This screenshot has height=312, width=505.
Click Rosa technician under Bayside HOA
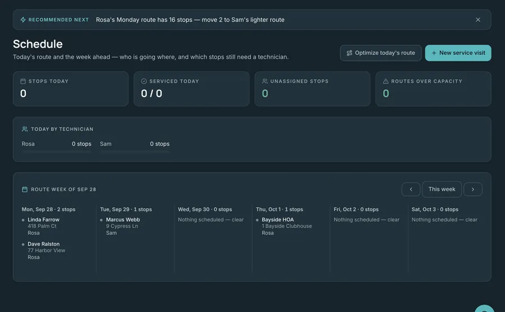[x=268, y=233]
